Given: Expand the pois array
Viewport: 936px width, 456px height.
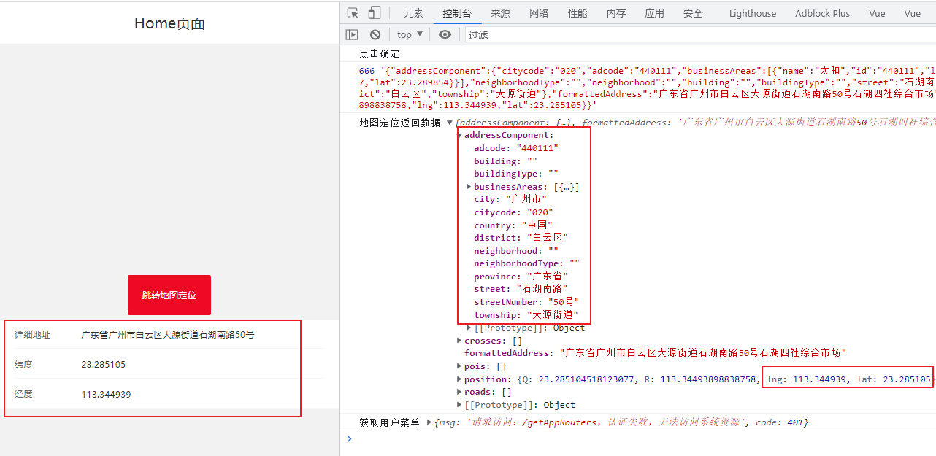Looking at the screenshot, I should (460, 366).
